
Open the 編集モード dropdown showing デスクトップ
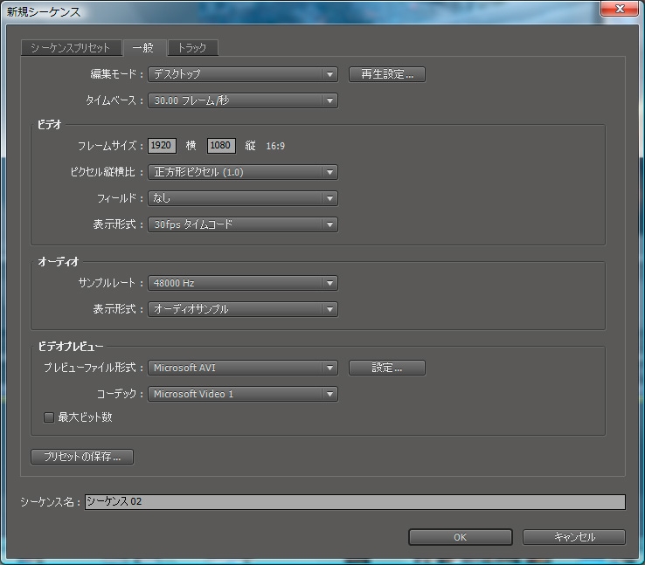tap(243, 74)
